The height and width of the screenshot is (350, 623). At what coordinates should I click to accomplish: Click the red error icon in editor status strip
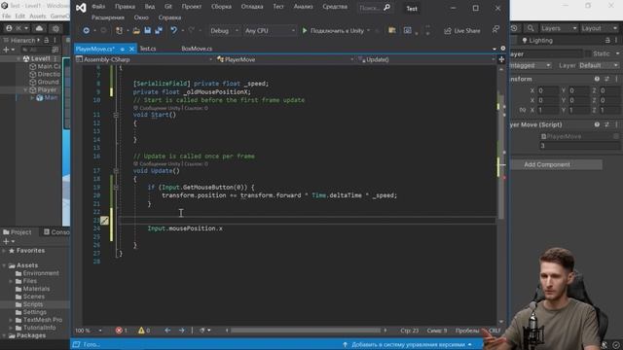(x=119, y=331)
